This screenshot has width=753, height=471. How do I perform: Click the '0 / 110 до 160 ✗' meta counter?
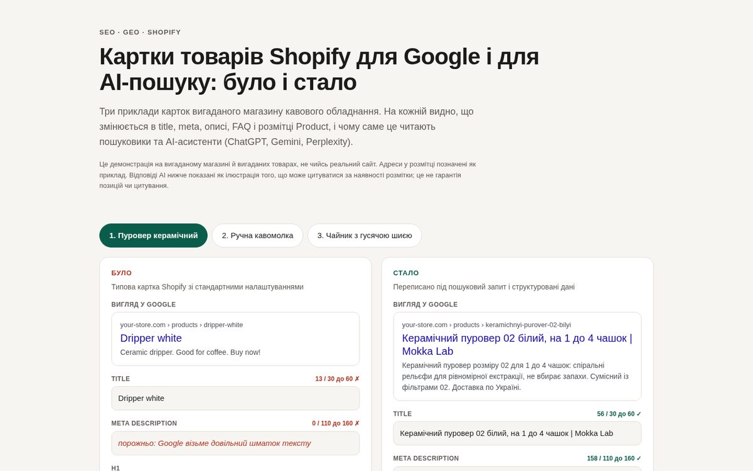click(336, 423)
